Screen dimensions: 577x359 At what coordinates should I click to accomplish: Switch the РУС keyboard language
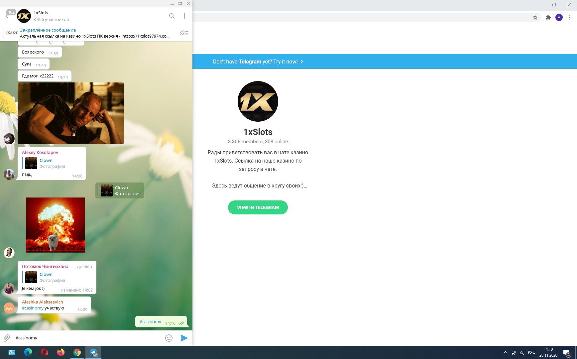tap(531, 352)
